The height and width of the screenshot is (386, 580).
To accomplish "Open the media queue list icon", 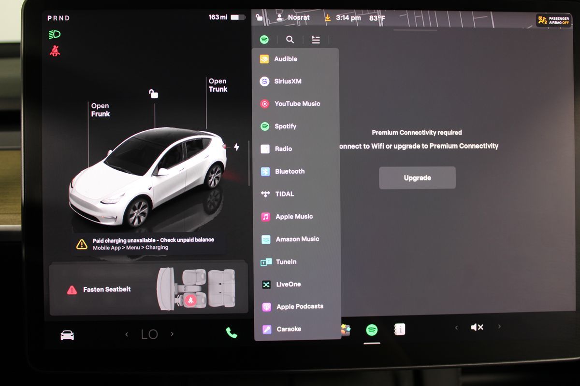I will 316,40.
